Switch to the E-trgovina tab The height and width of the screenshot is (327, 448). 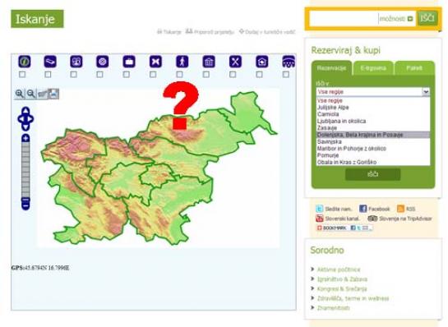(373, 68)
